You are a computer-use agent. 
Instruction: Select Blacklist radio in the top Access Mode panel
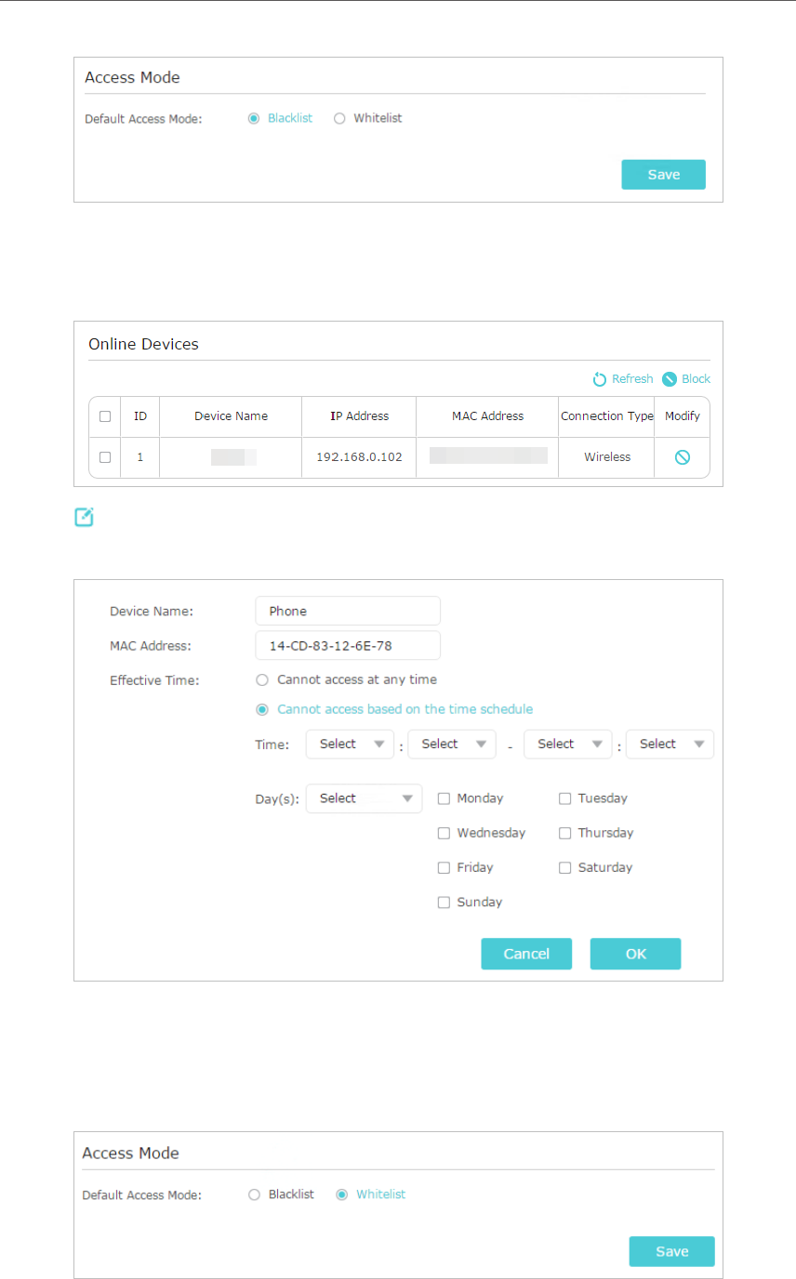tap(253, 119)
